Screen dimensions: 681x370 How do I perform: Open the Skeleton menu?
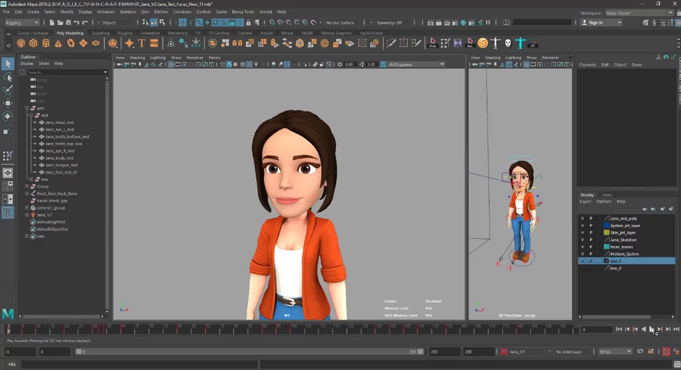127,12
